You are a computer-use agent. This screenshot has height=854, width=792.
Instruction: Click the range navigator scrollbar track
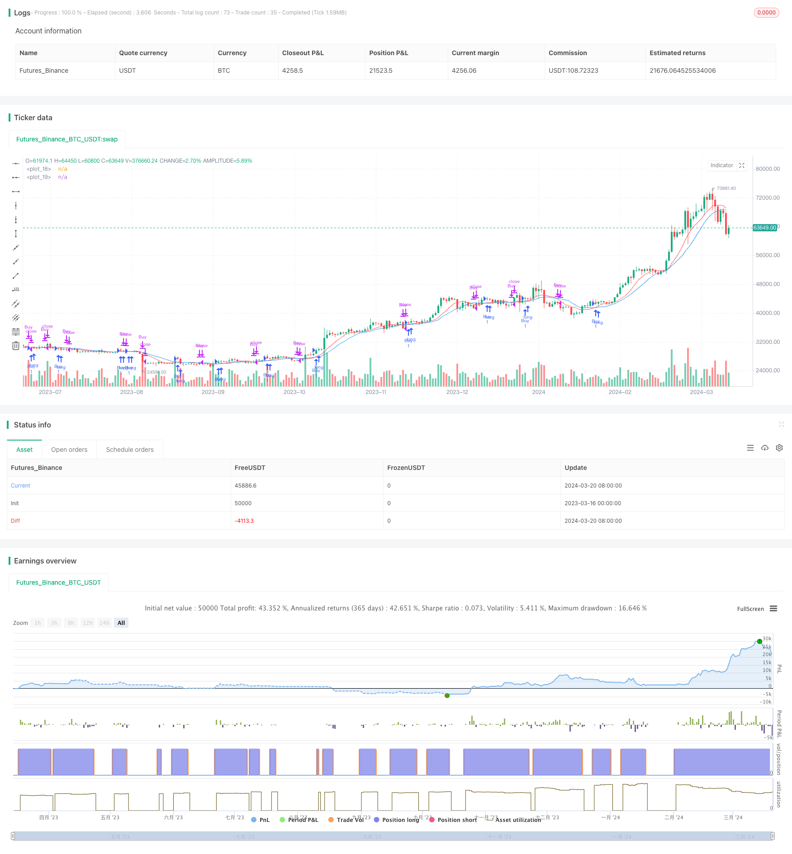(x=393, y=836)
